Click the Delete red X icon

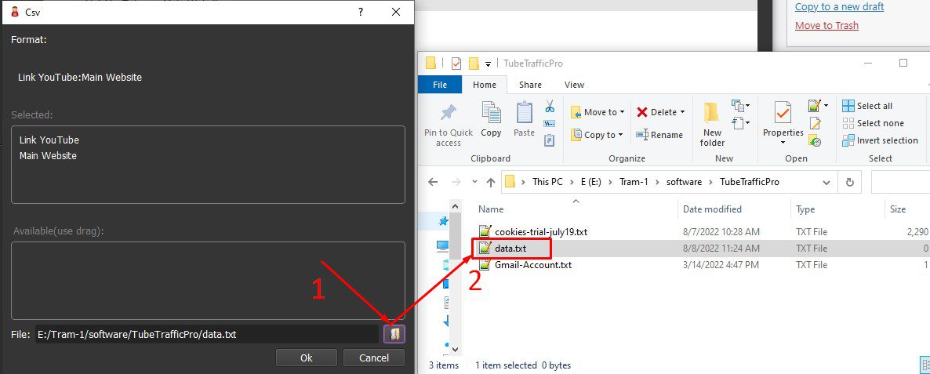[641, 112]
